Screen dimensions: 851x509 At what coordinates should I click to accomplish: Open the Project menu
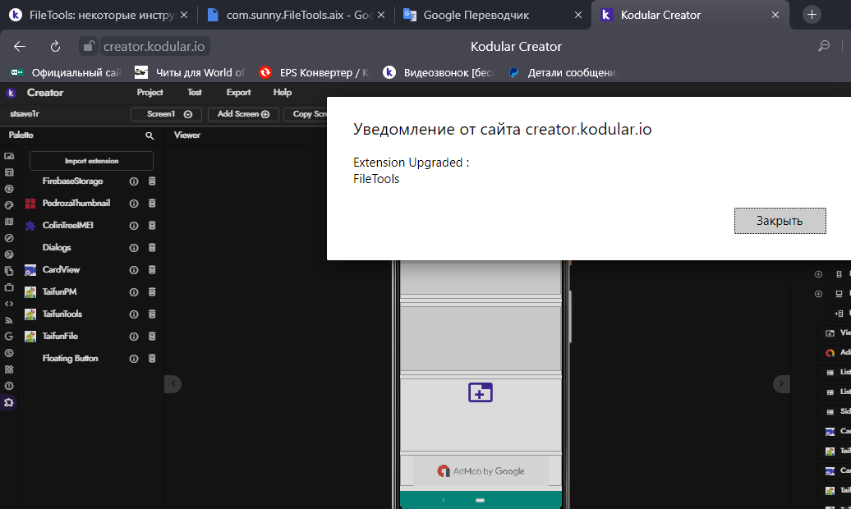149,93
